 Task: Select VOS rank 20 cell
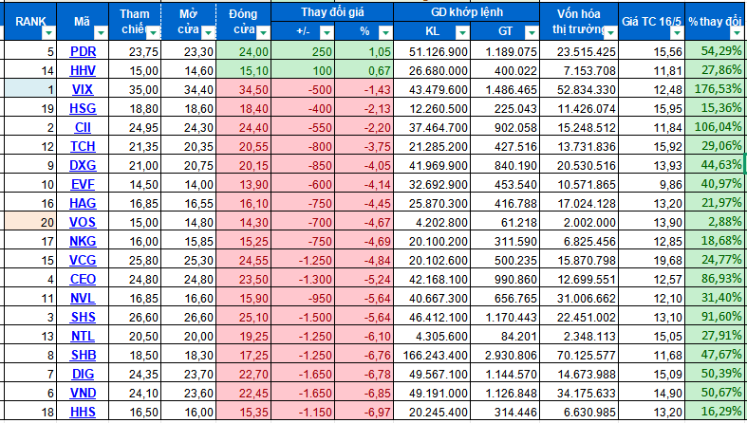[x=30, y=222]
